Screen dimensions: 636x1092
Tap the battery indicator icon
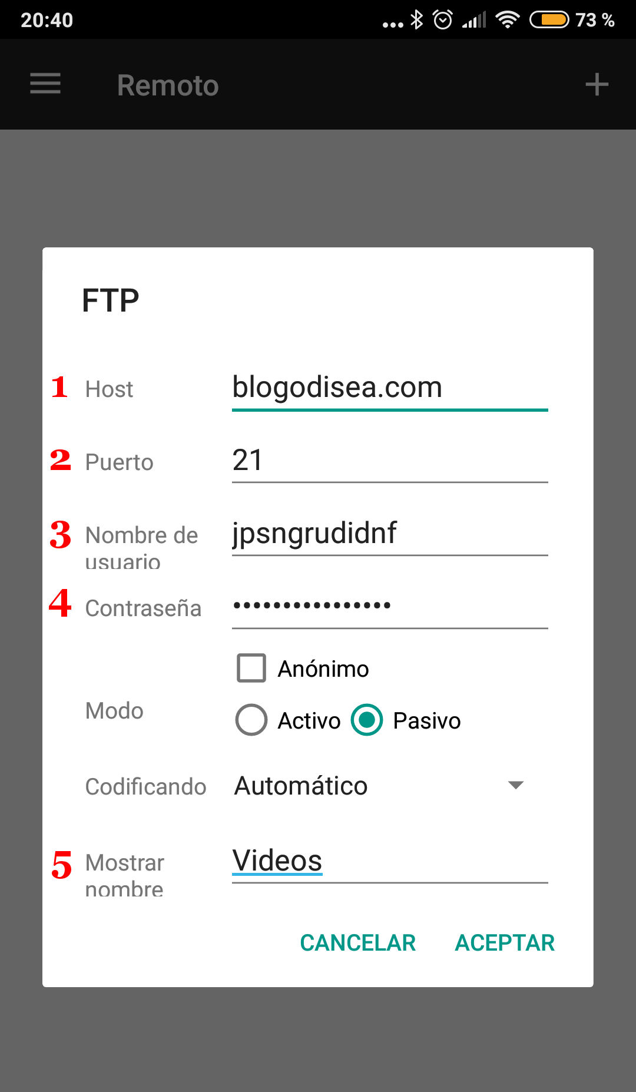[x=549, y=20]
